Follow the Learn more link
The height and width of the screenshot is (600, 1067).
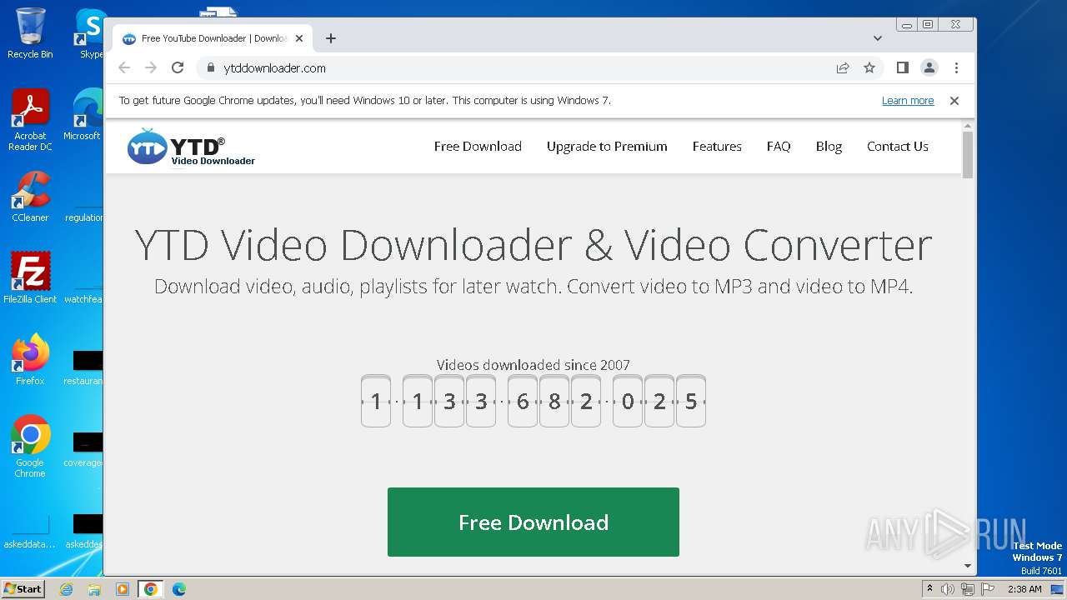[x=908, y=101]
